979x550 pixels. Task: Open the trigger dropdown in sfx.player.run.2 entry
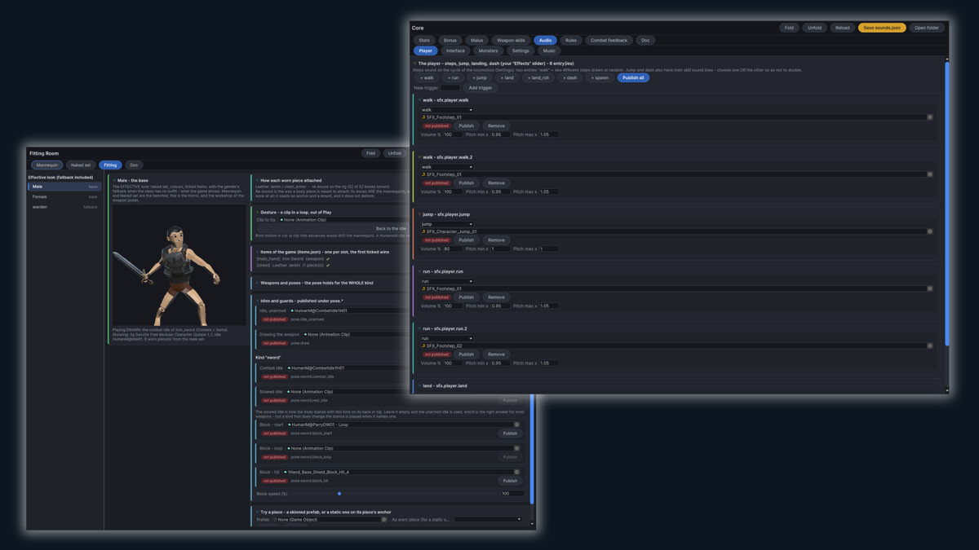[446, 338]
